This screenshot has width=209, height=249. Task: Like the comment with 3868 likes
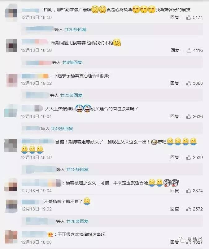pos(189,83)
